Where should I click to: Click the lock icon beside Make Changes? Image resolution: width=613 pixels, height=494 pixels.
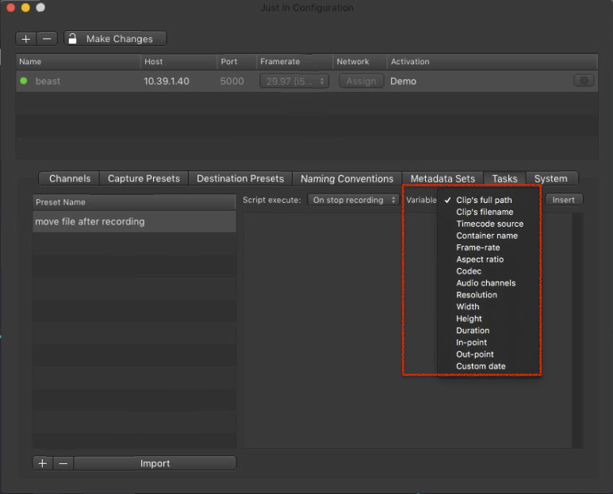[x=72, y=39]
